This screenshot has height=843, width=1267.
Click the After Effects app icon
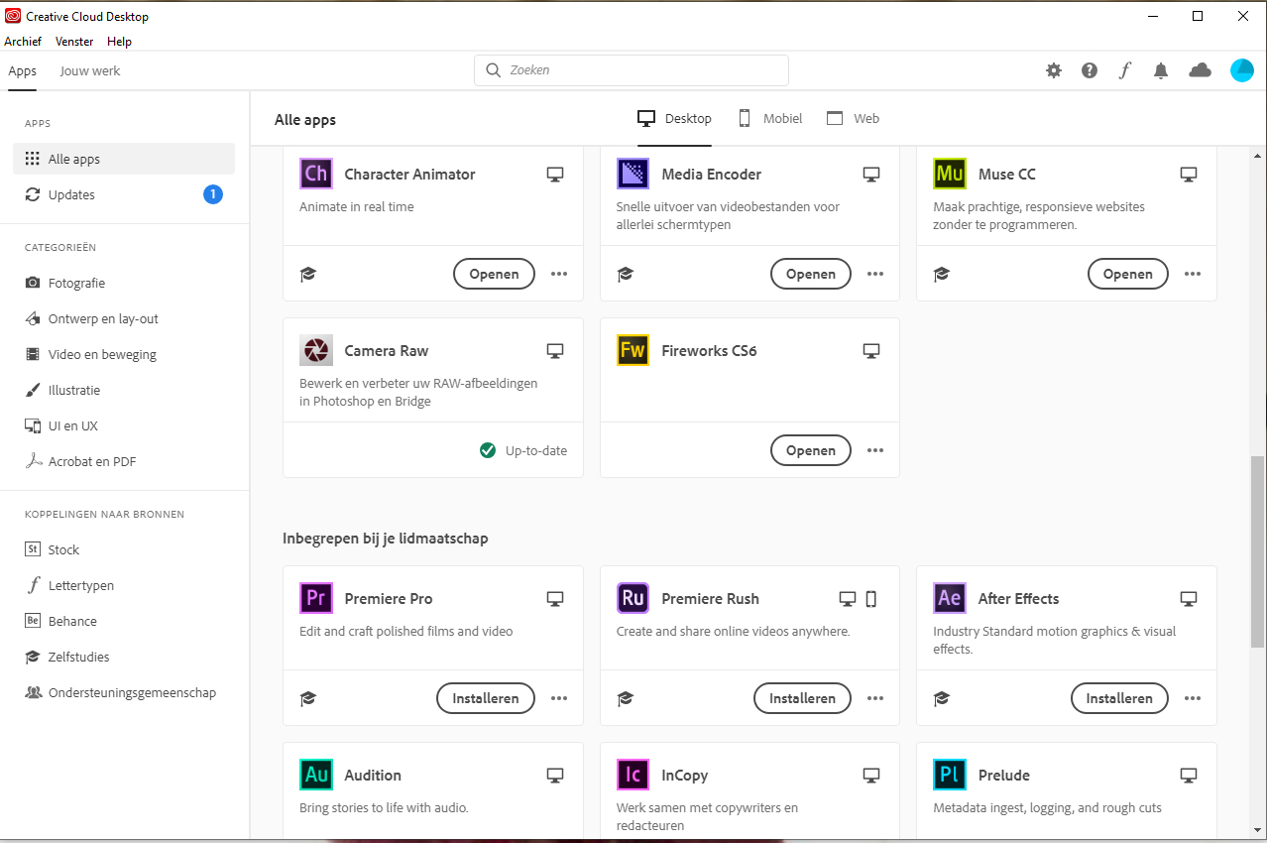[950, 598]
